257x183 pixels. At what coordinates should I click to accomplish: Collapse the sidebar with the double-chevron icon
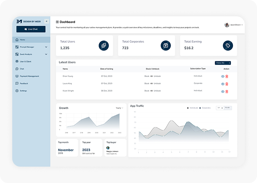(x=47, y=21)
